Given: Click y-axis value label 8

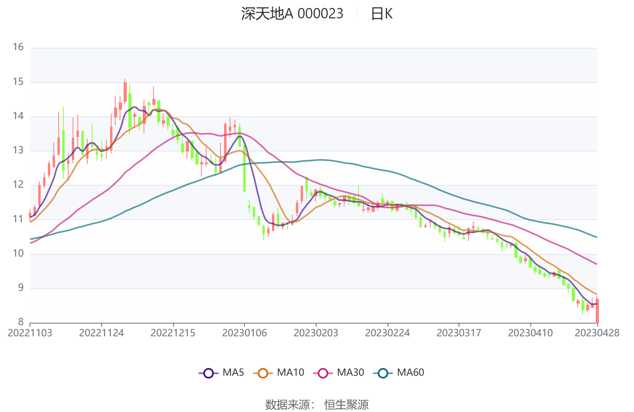Looking at the screenshot, I should (x=21, y=322).
